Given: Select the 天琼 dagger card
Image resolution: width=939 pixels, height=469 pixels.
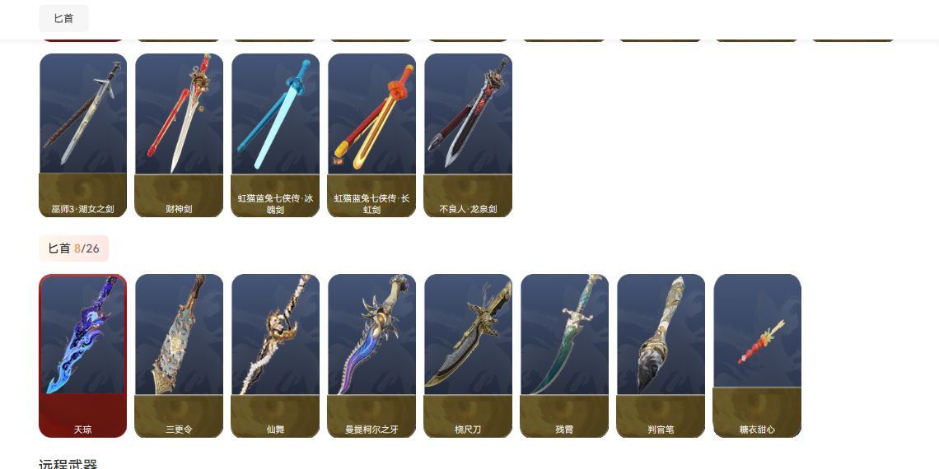Looking at the screenshot, I should (x=82, y=356).
